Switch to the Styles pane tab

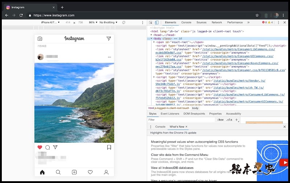click(x=153, y=114)
